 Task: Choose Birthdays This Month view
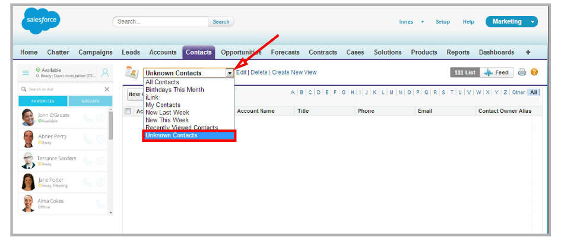coord(175,90)
